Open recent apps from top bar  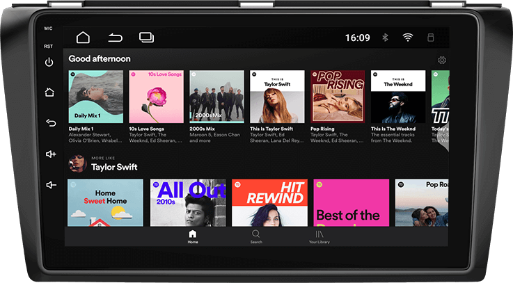click(146, 38)
